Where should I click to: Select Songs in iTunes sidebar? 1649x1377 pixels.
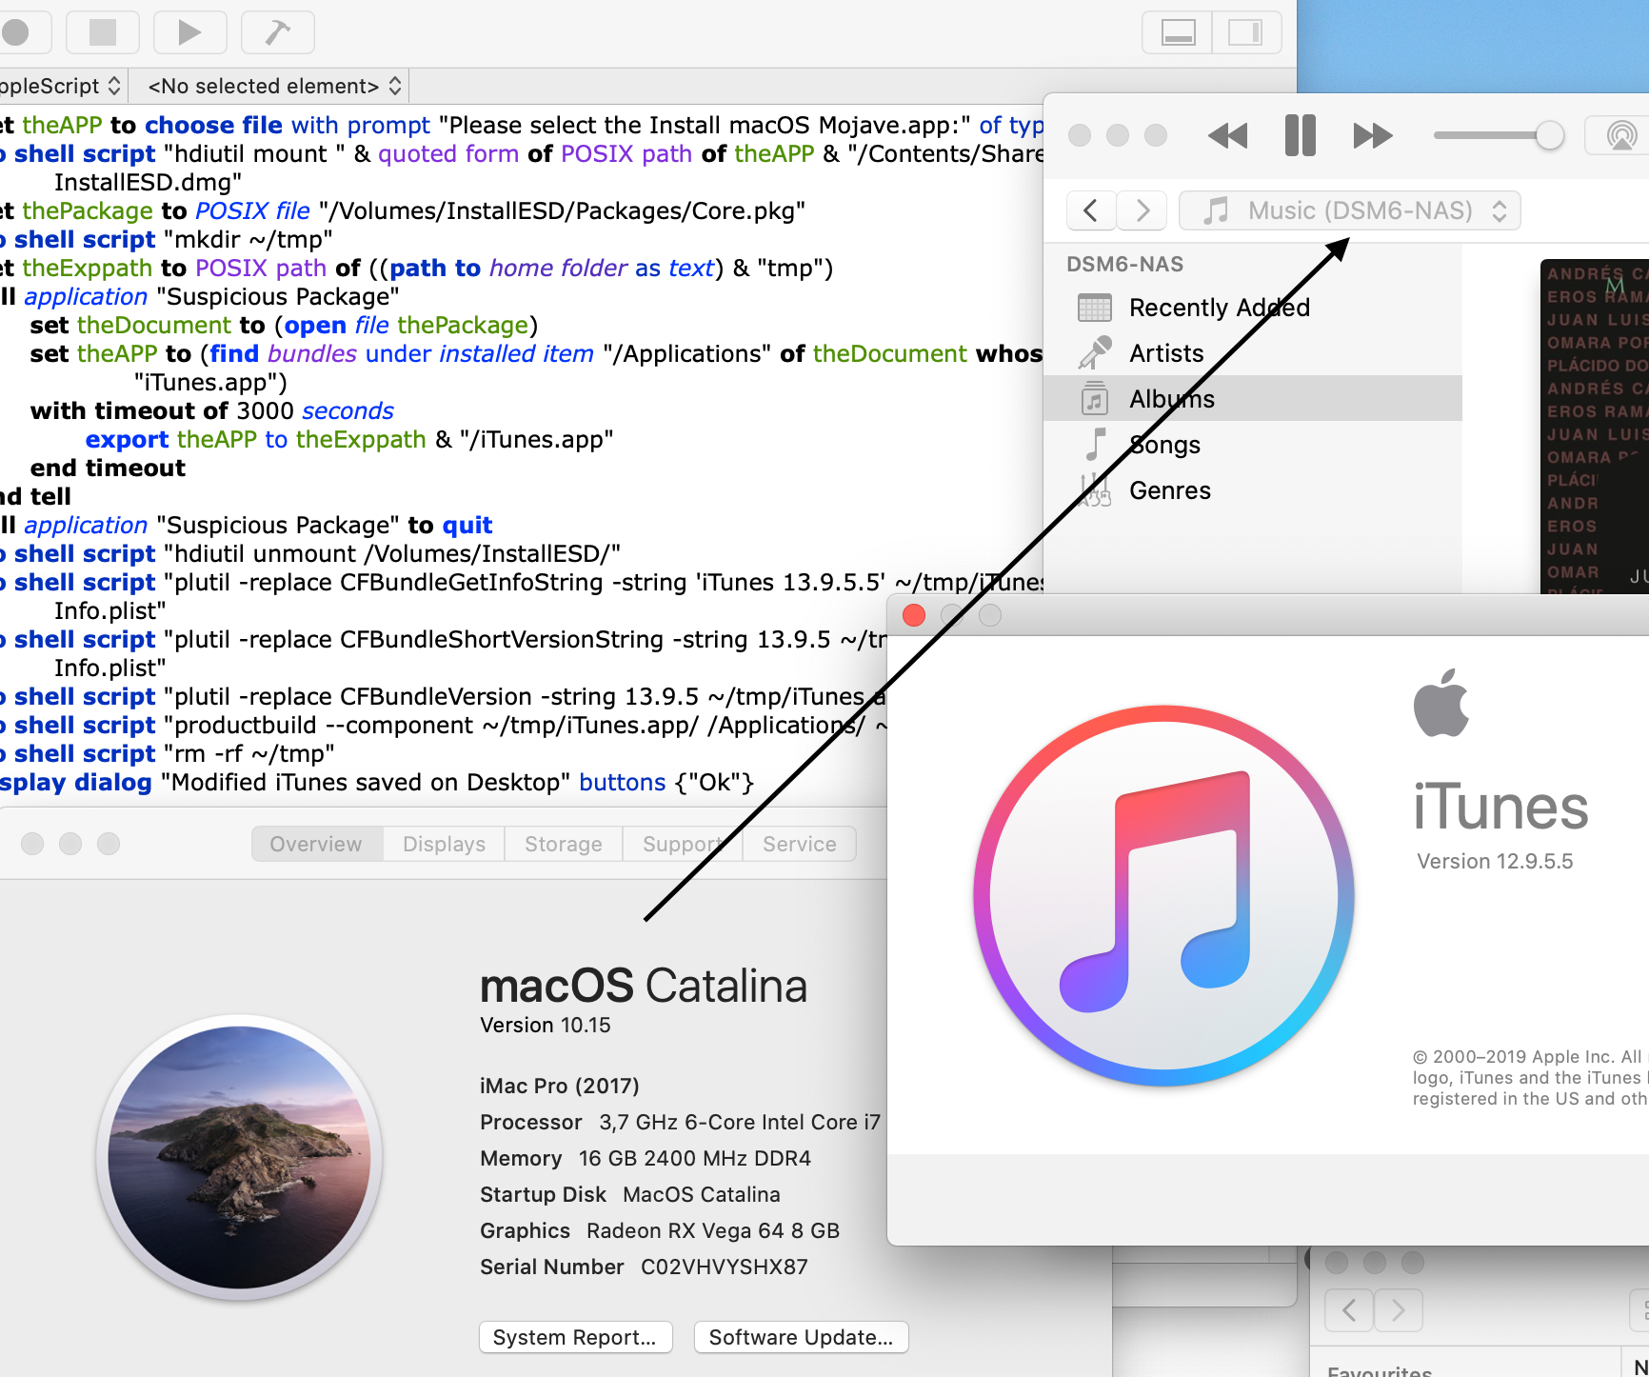click(1253, 445)
